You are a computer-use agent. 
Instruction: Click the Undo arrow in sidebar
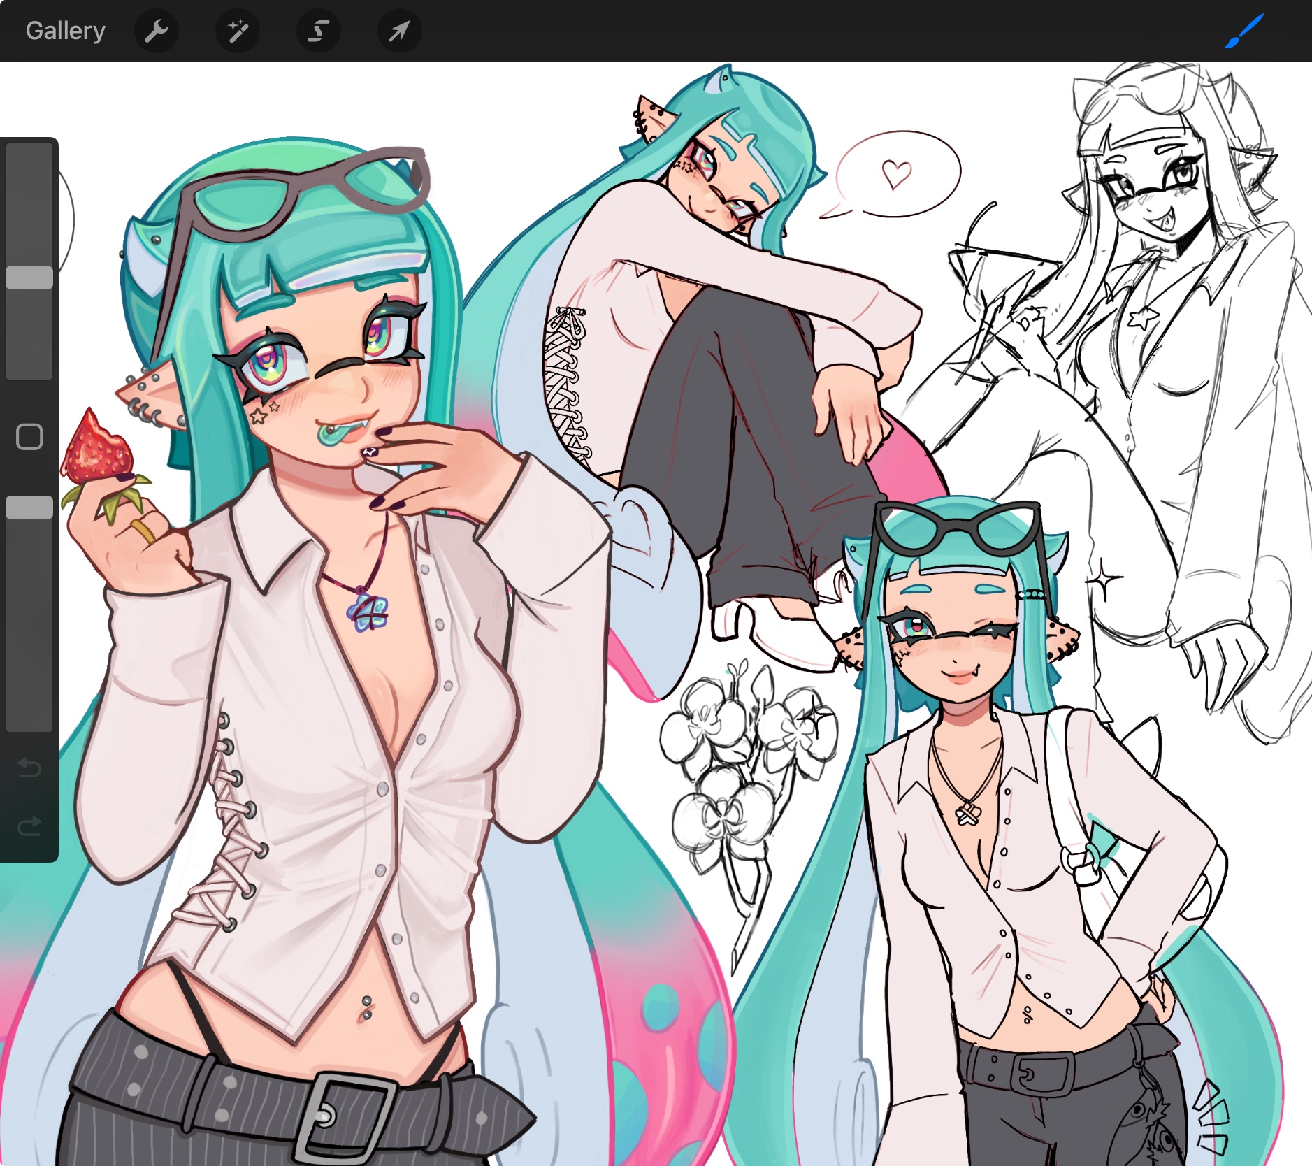coord(29,768)
